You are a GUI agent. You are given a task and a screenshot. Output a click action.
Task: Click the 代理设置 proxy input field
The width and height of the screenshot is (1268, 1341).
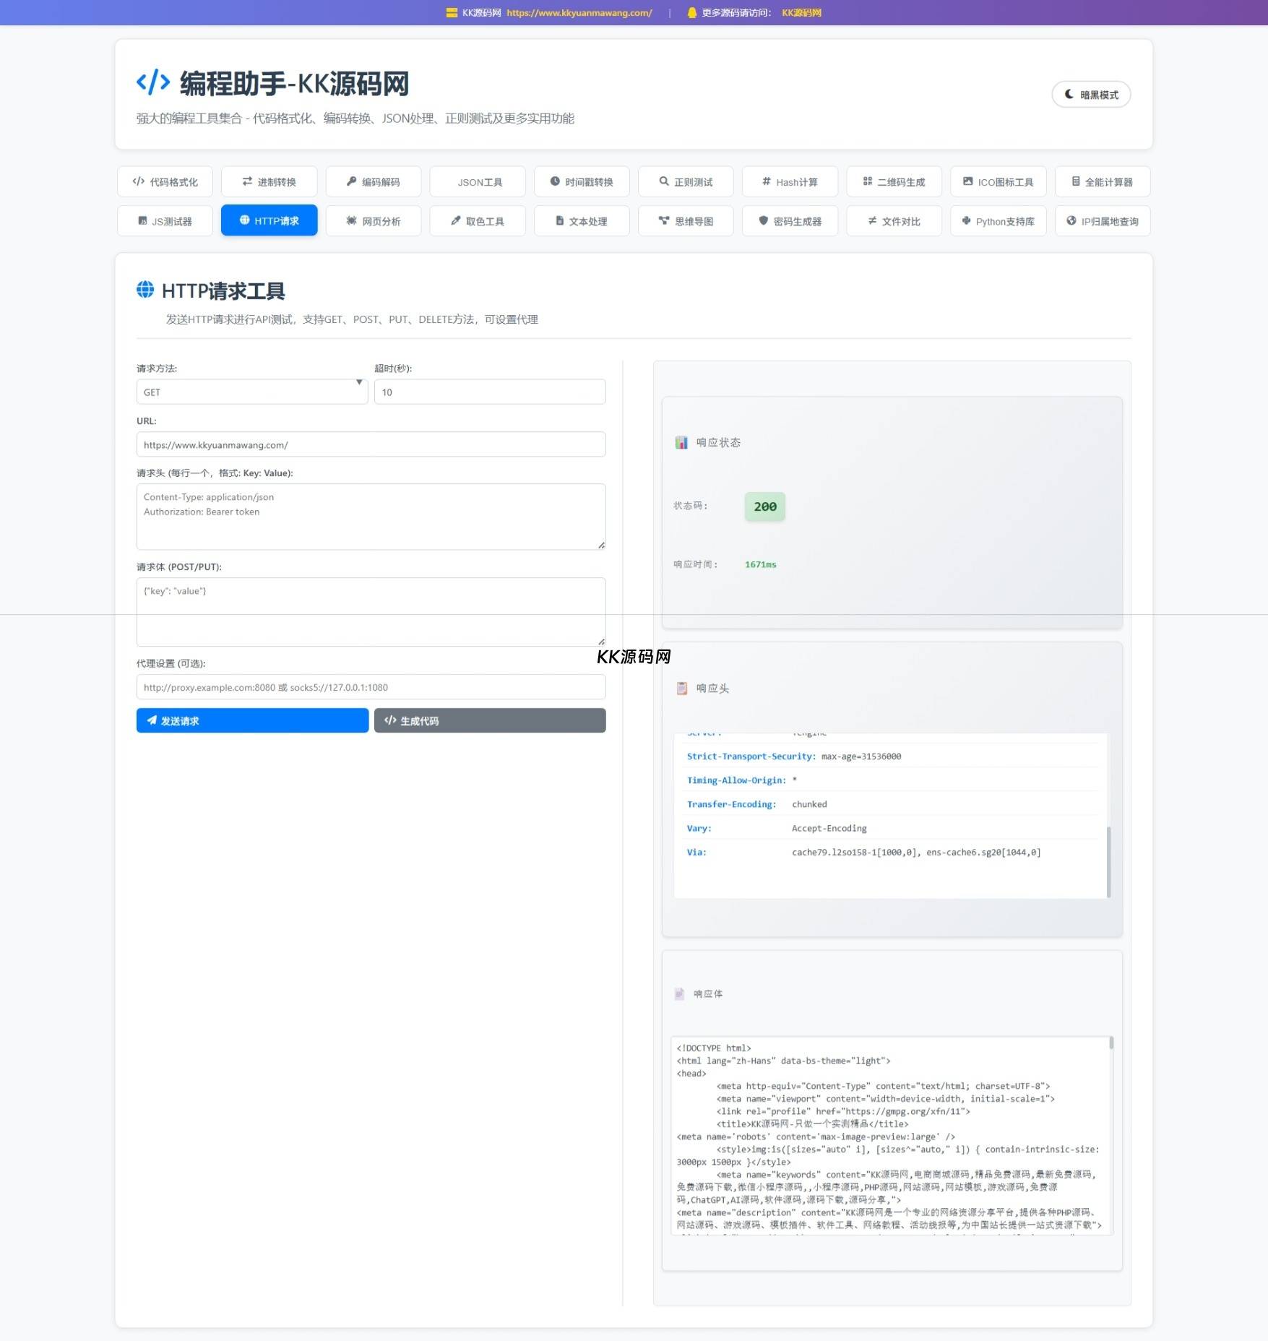[x=371, y=686]
